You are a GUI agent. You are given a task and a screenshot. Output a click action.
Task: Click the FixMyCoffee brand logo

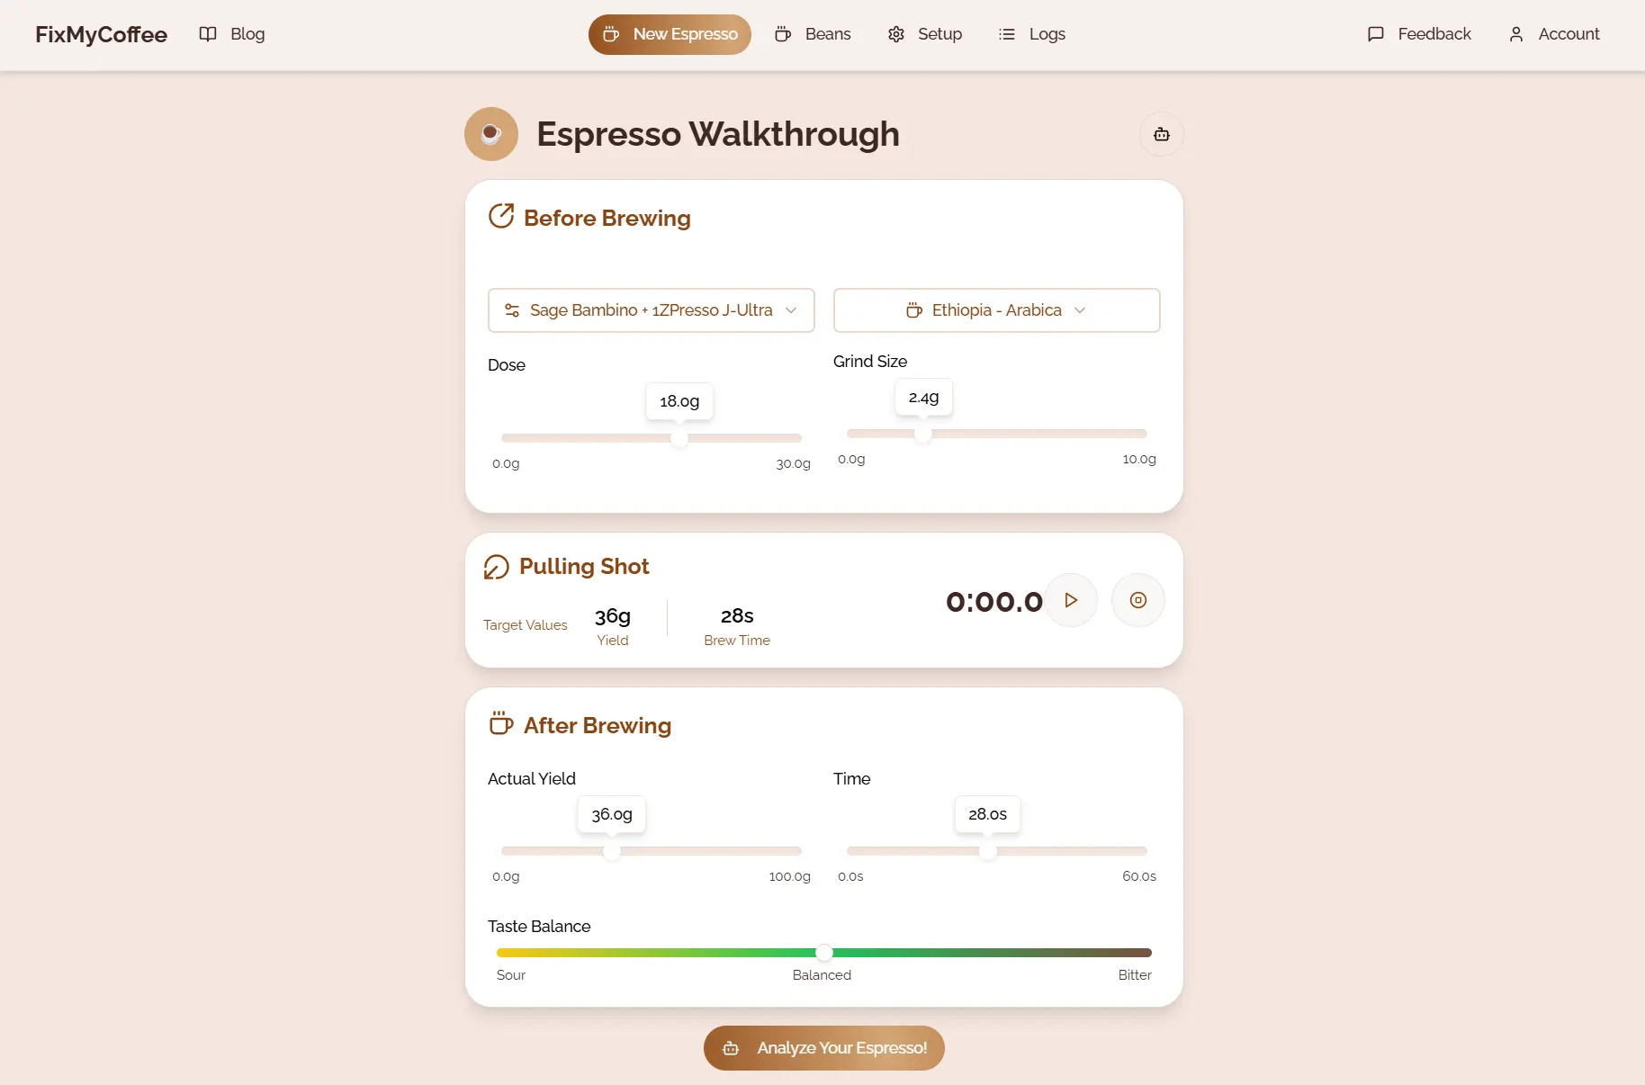tap(101, 34)
